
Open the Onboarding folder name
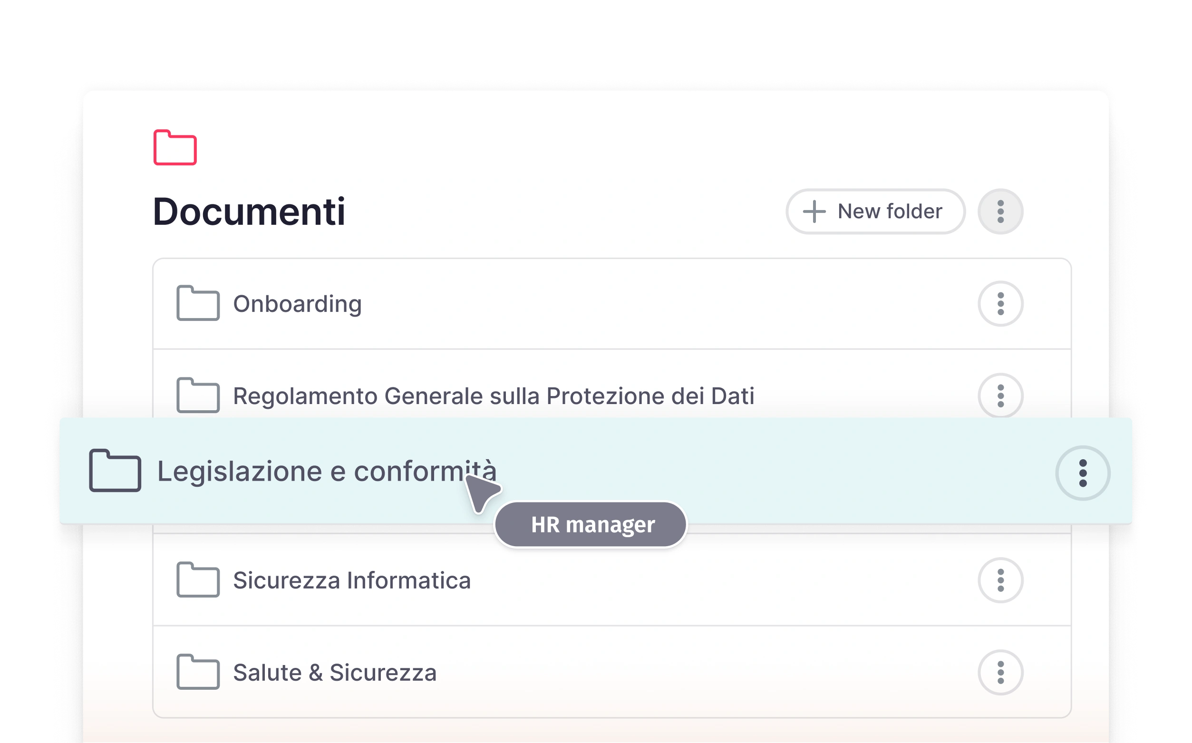(x=297, y=304)
